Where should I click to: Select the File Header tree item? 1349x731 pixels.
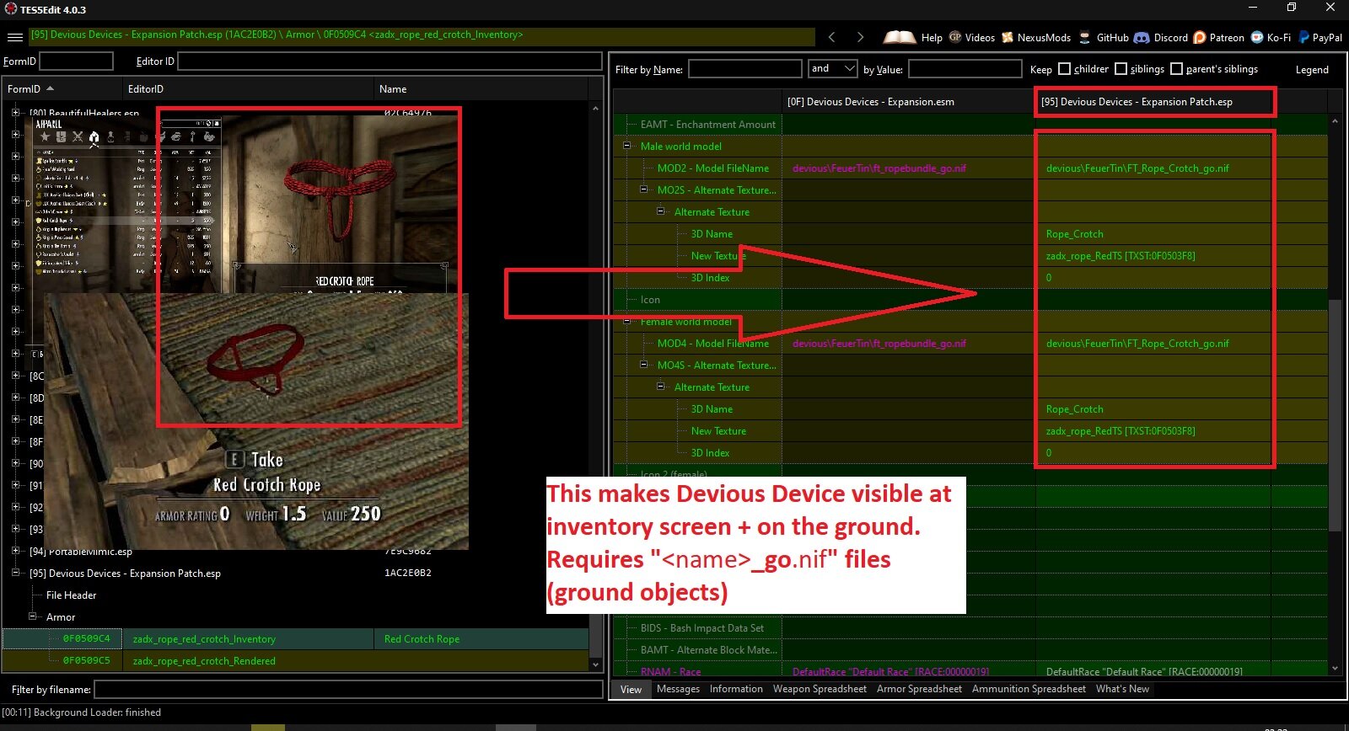[x=71, y=595]
